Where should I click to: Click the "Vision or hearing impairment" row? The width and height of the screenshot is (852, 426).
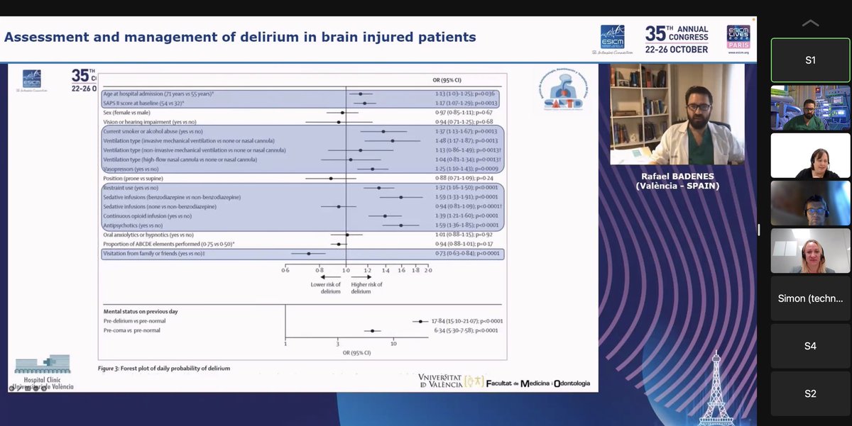[300, 122]
